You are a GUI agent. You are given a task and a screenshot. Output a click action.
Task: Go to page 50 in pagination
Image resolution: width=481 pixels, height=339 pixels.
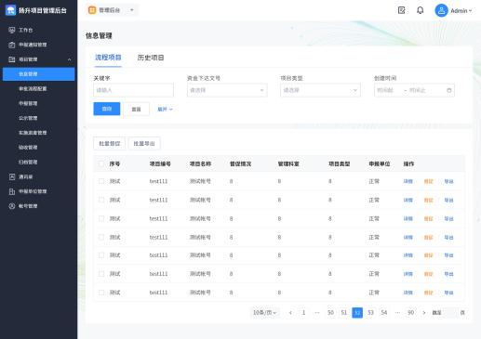point(330,313)
